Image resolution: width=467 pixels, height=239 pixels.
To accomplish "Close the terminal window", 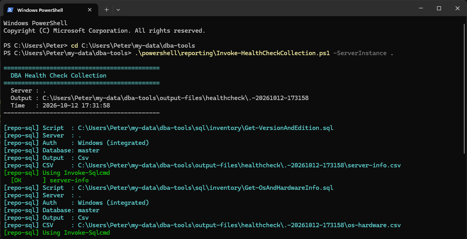I will pyautogui.click(x=458, y=8).
